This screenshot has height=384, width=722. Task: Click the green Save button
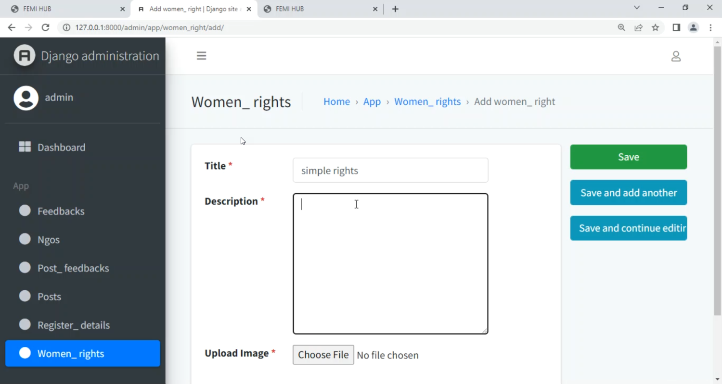pos(628,157)
